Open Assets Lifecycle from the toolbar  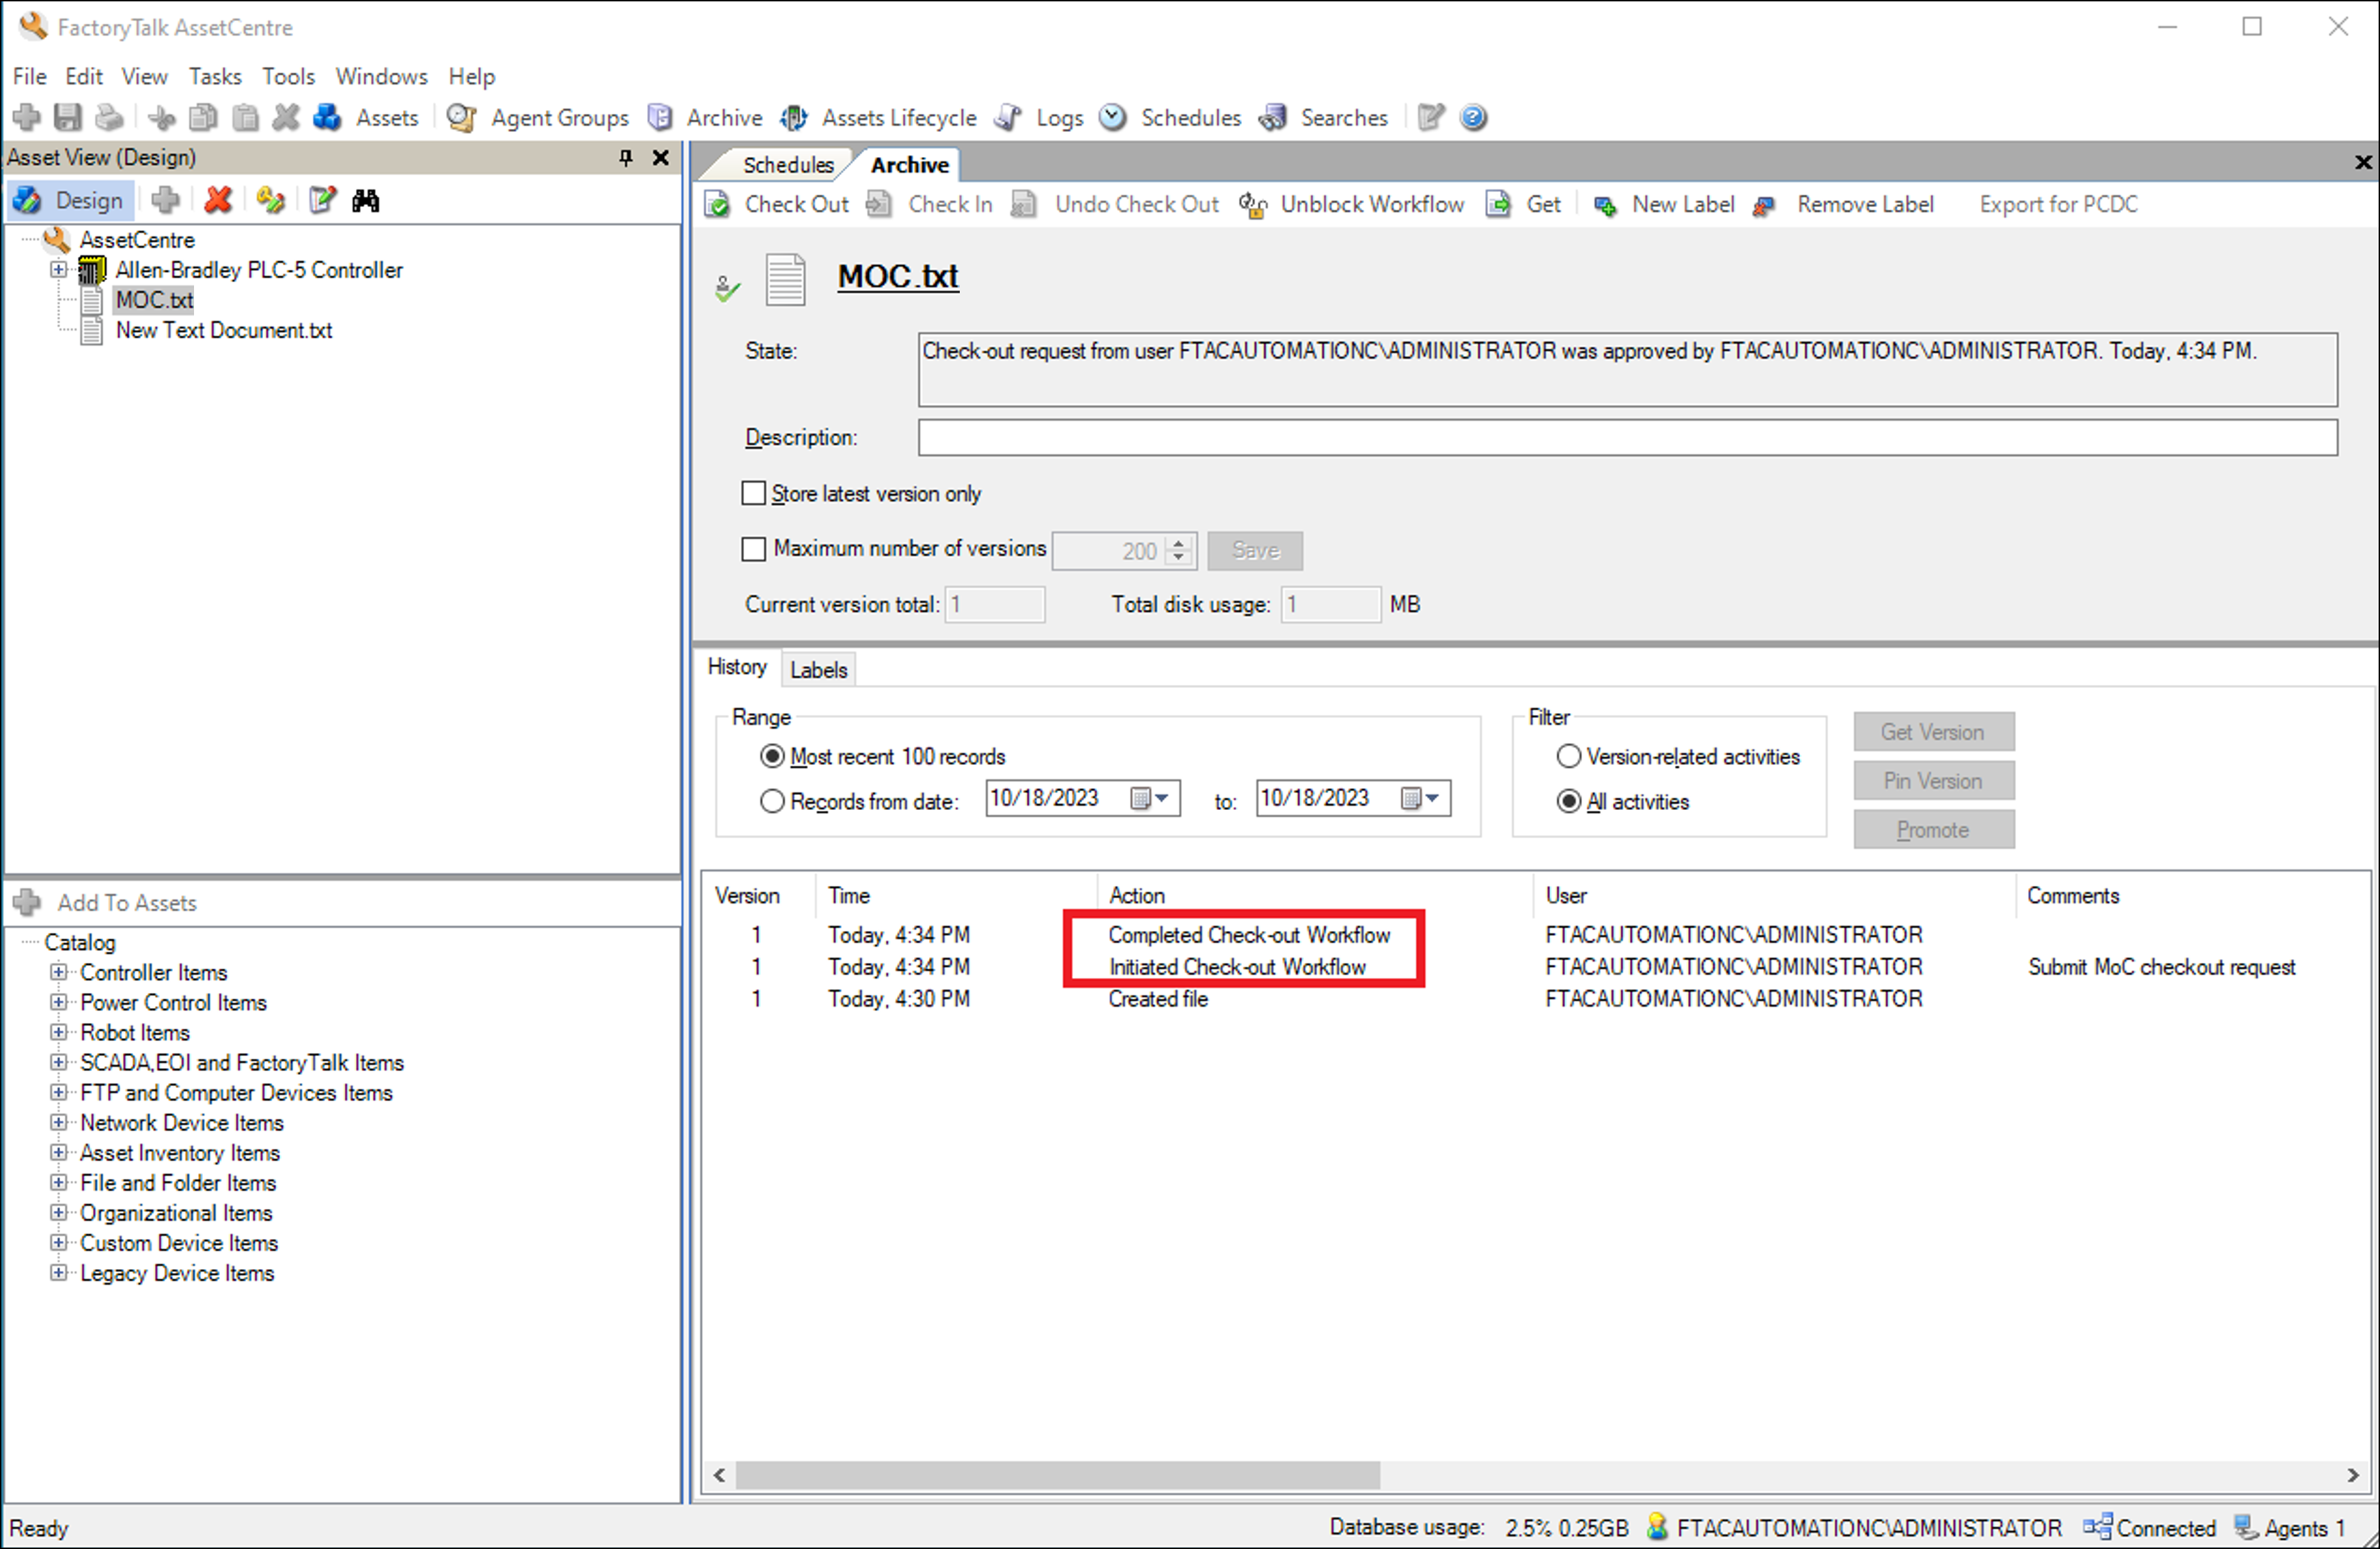pos(879,118)
